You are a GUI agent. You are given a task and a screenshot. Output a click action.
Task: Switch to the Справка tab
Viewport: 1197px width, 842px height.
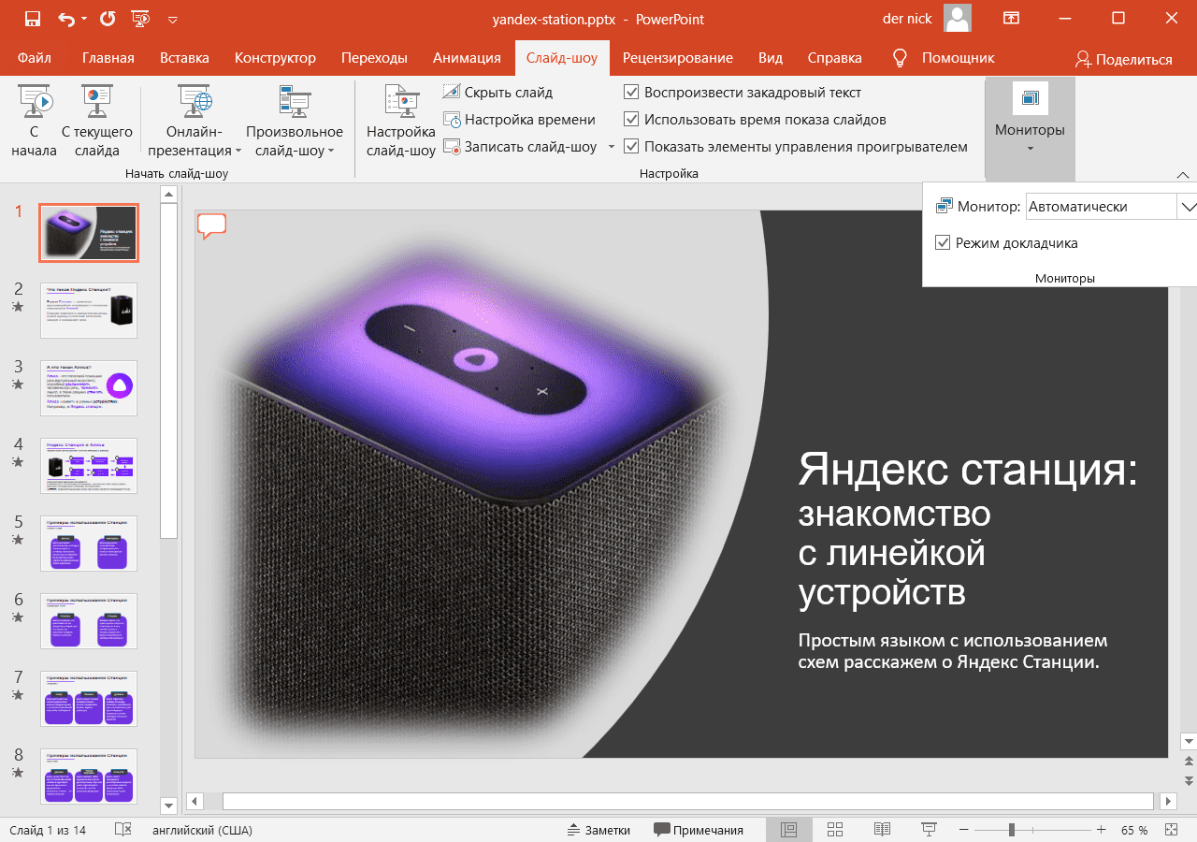[834, 58]
